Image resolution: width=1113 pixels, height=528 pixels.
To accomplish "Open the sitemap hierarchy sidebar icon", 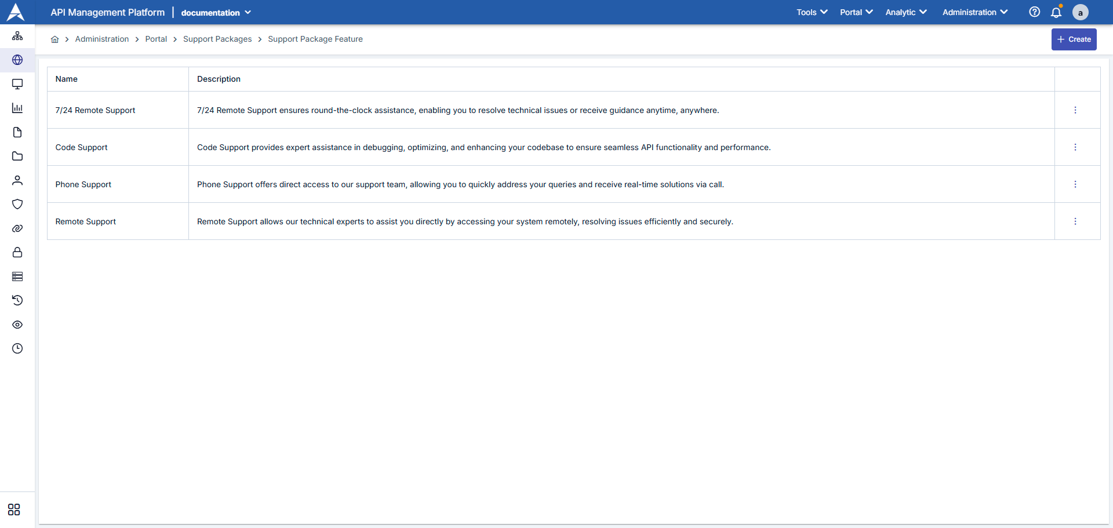I will [x=17, y=35].
